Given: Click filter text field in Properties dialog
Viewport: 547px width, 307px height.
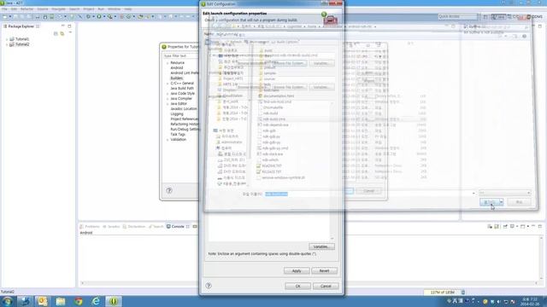Looking at the screenshot, I should (x=180, y=55).
